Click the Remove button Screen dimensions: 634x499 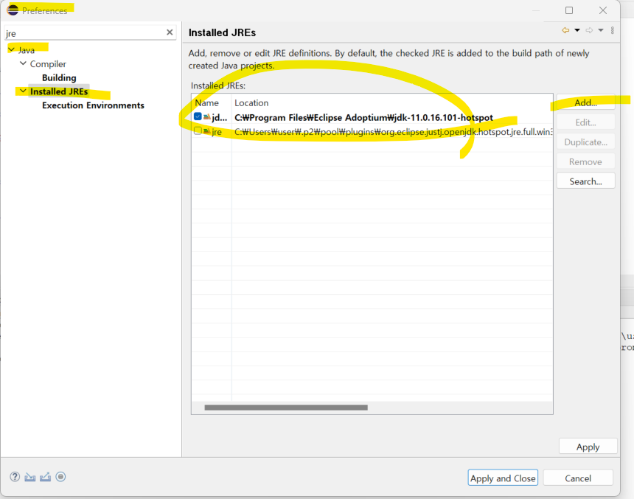585,161
